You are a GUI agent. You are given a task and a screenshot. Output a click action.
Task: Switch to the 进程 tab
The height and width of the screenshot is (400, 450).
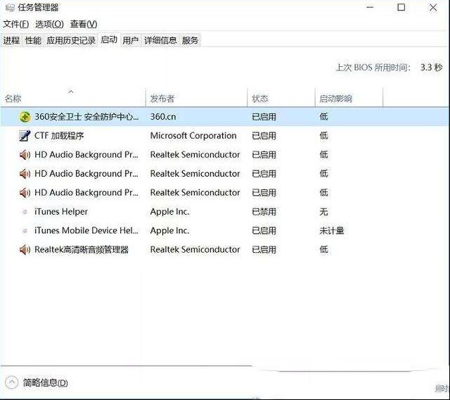pyautogui.click(x=11, y=40)
